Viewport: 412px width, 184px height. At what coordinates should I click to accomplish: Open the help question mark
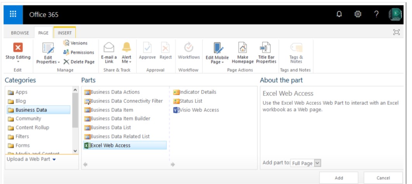376,14
